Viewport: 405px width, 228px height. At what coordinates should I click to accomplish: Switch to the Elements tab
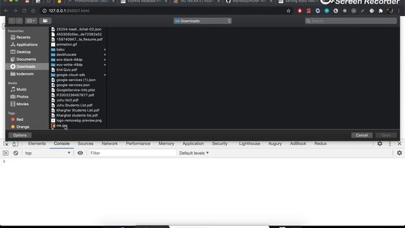point(37,144)
